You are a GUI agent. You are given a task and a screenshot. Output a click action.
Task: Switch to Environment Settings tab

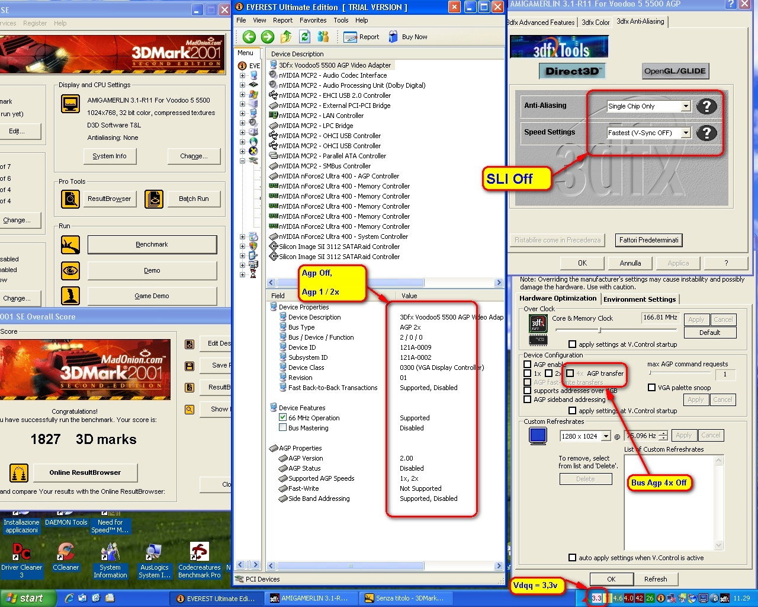pos(640,299)
